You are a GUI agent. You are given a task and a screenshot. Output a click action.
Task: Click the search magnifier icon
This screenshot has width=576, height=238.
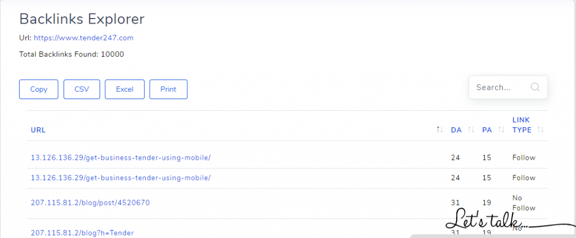pyautogui.click(x=535, y=87)
